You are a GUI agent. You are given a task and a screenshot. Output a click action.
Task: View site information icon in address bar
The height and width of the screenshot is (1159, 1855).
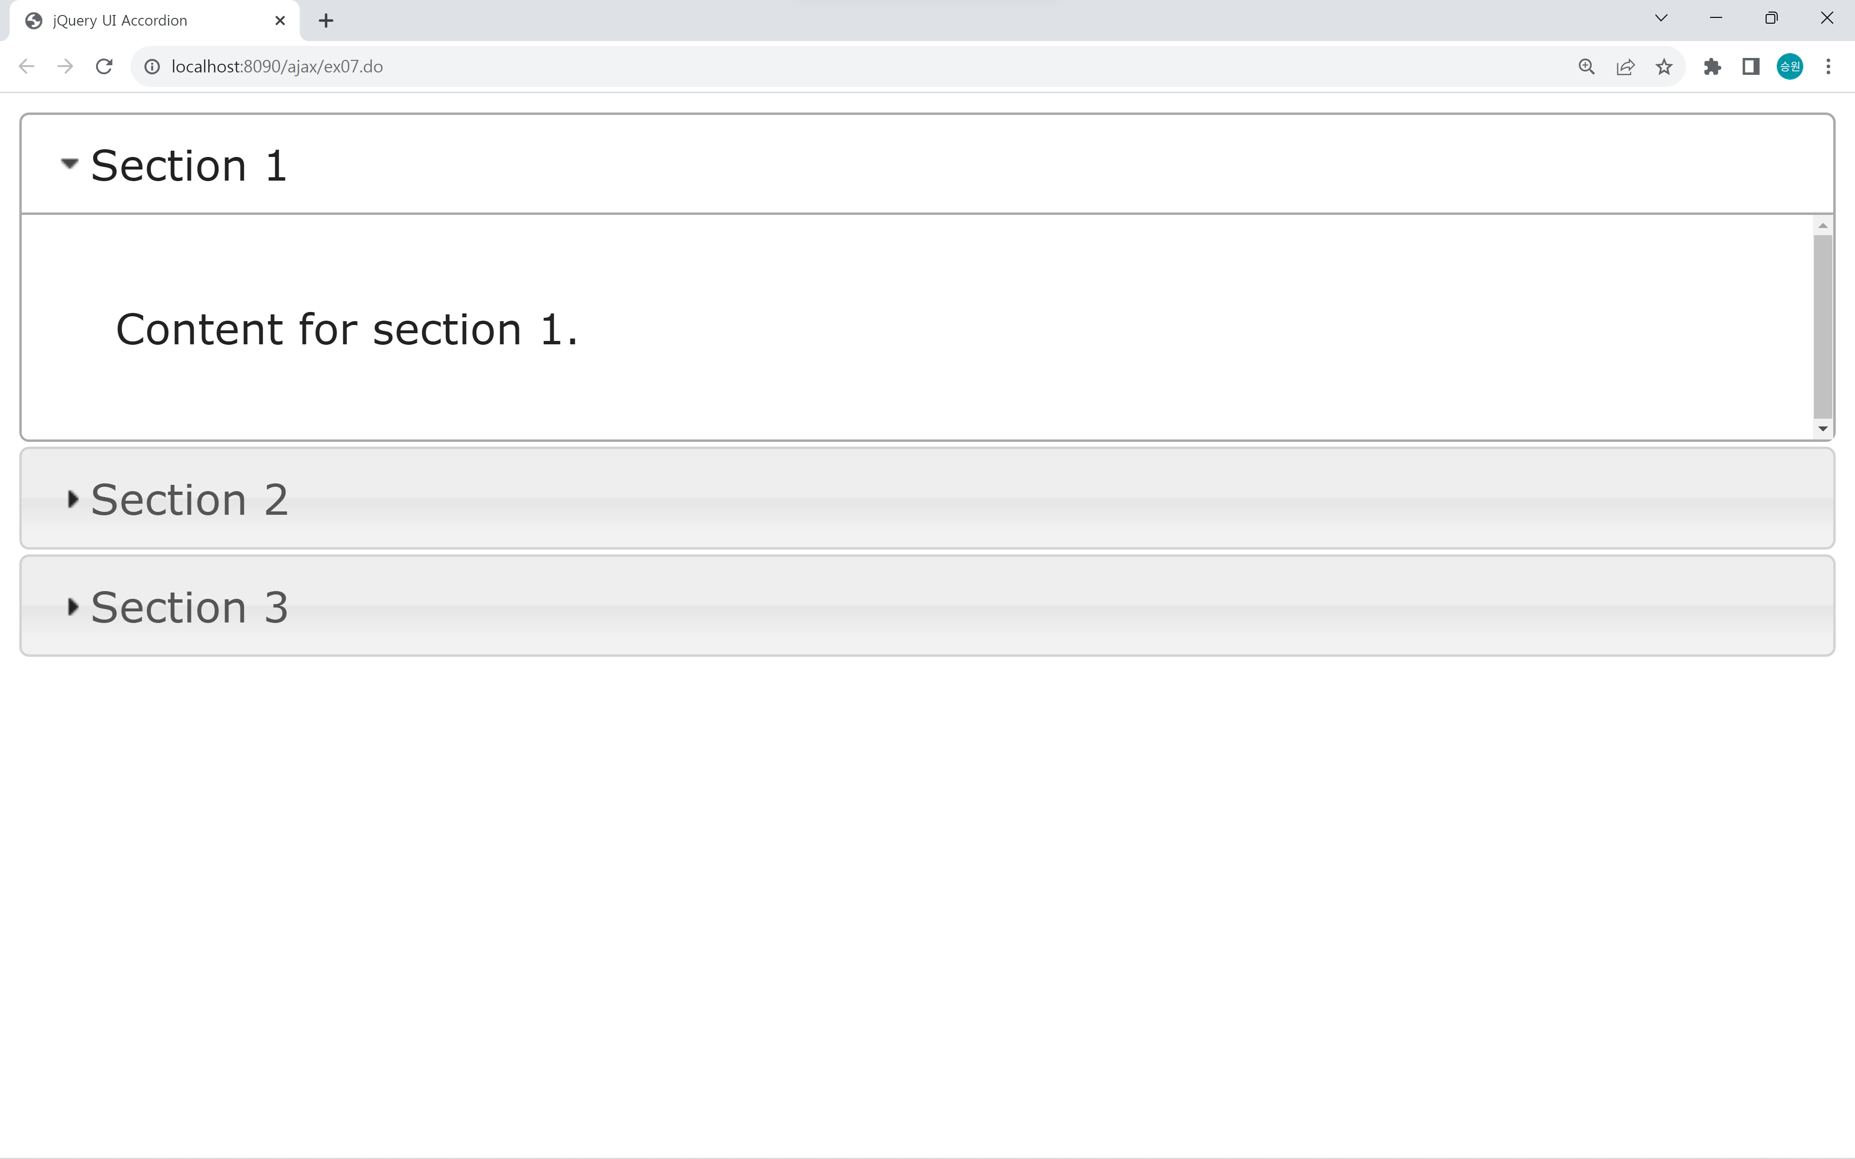pyautogui.click(x=153, y=67)
